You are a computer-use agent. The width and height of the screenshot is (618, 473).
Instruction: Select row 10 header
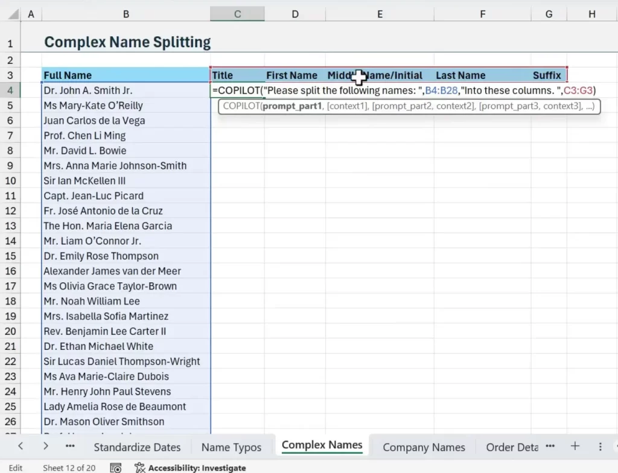[10, 180]
